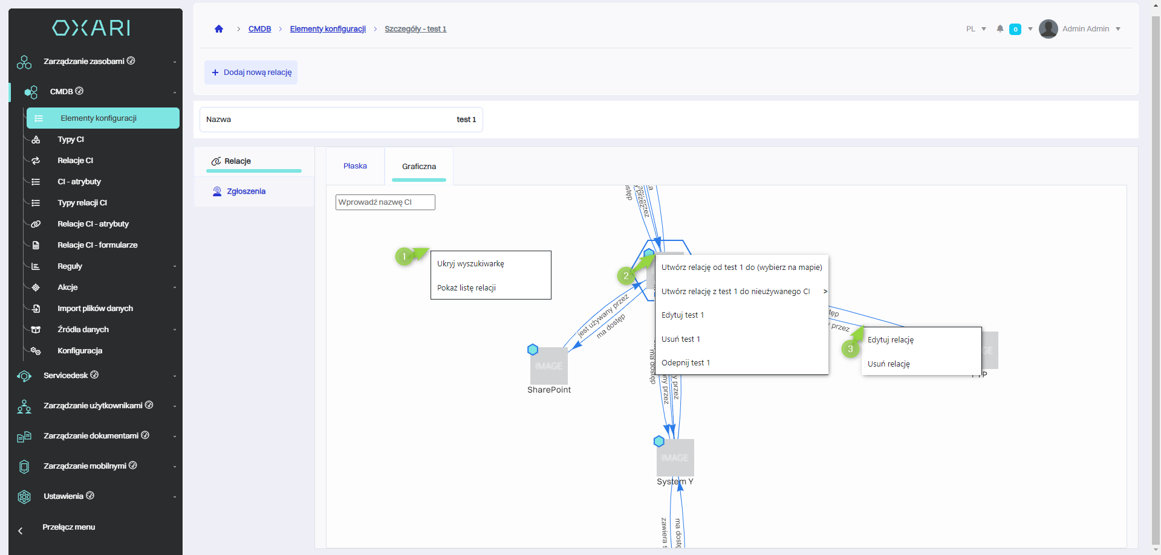The width and height of the screenshot is (1161, 555).
Task: Click the Zarządzanie dokumentami icon
Action: pyautogui.click(x=24, y=437)
